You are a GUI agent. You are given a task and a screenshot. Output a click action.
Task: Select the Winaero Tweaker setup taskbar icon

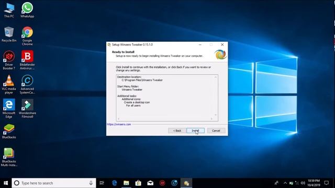[186, 183]
